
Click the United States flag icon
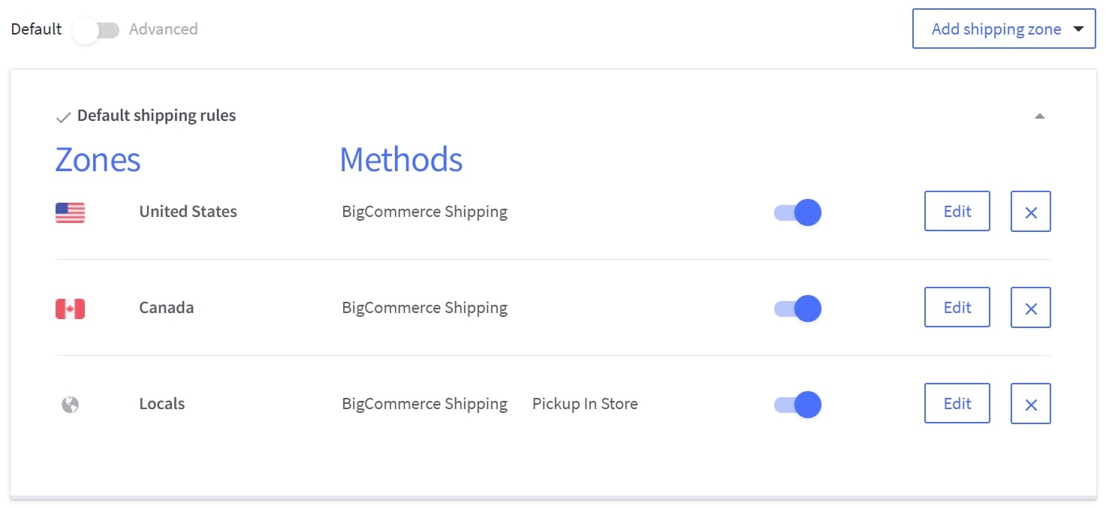tap(70, 212)
